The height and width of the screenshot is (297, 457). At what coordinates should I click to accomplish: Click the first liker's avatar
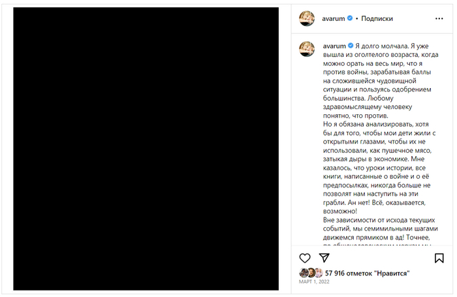(304, 272)
